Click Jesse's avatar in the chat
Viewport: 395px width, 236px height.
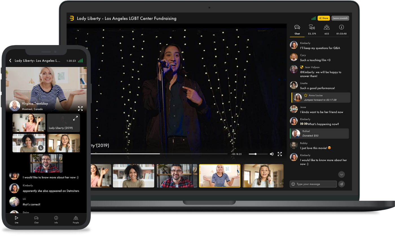(294, 109)
